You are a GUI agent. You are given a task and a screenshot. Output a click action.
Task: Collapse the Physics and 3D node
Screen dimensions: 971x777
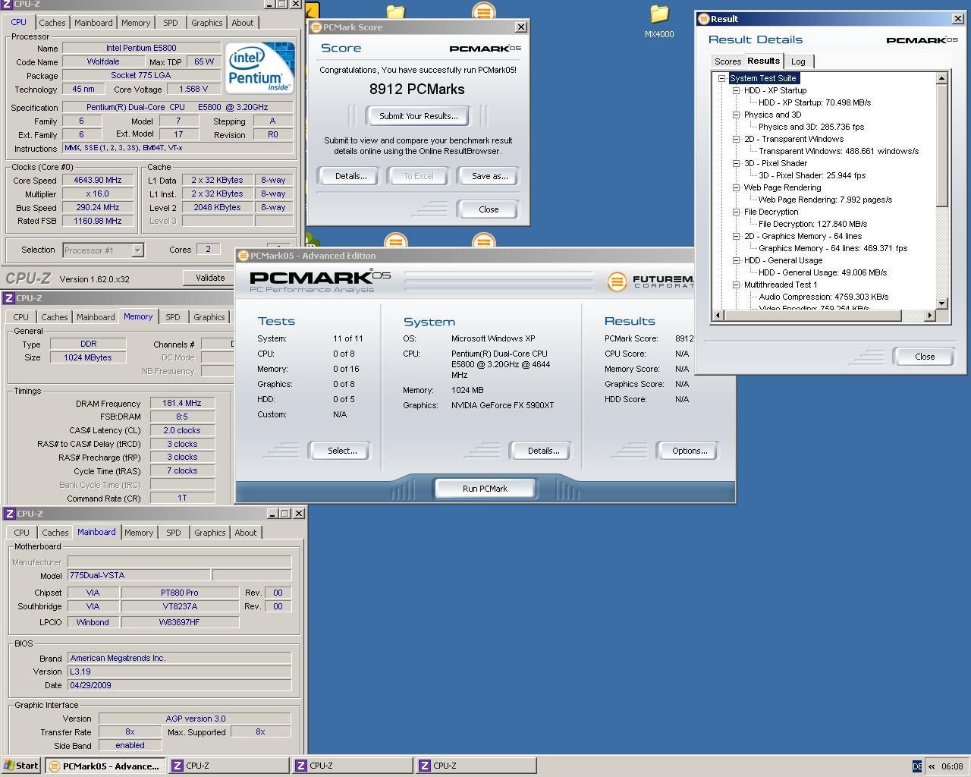pos(736,115)
